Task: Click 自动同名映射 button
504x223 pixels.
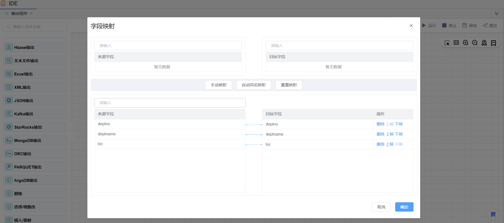Action: (x=254, y=85)
